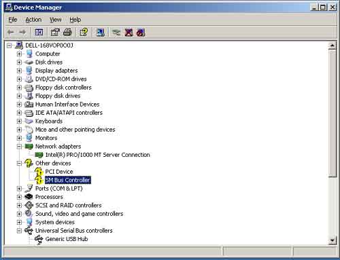Click the Universal Serial Bus controllers icon

point(29,231)
